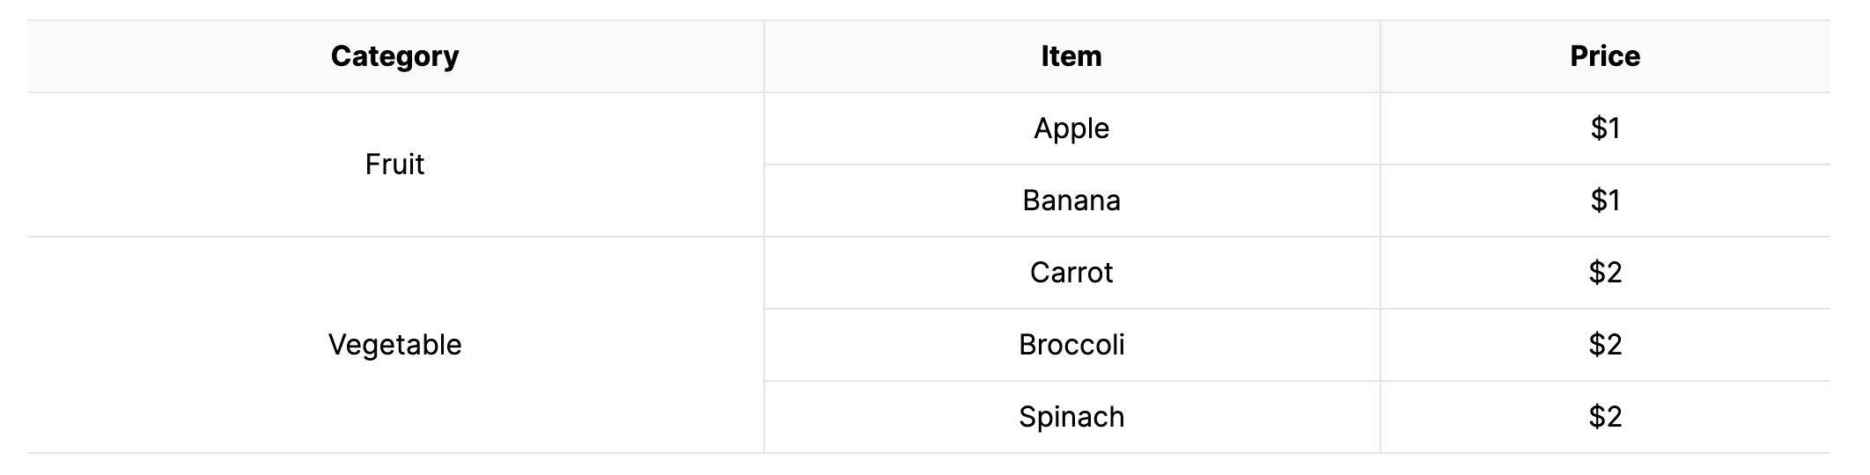This screenshot has height=475, width=1870.
Task: Click border line between Apple and Banana cells
Action: (1071, 164)
